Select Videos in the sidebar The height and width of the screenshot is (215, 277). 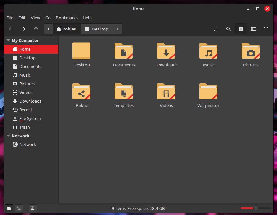pyautogui.click(x=31, y=92)
